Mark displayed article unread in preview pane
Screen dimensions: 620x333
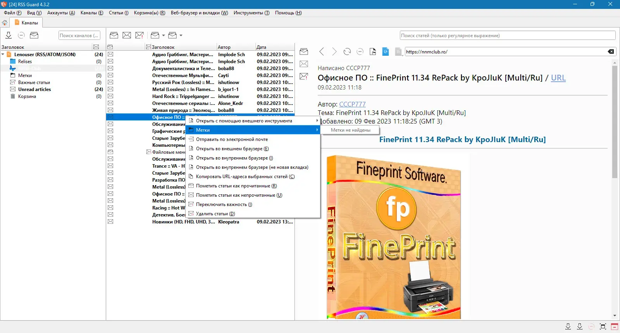tap(304, 64)
